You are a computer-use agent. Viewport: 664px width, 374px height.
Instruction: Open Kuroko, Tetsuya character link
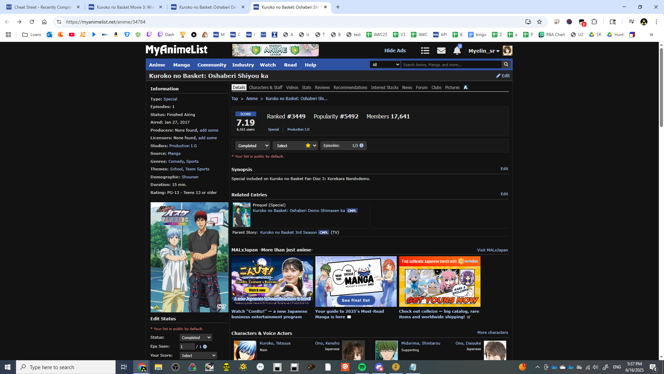tap(275, 343)
